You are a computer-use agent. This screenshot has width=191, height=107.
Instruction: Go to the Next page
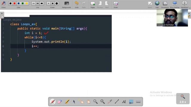107,4
